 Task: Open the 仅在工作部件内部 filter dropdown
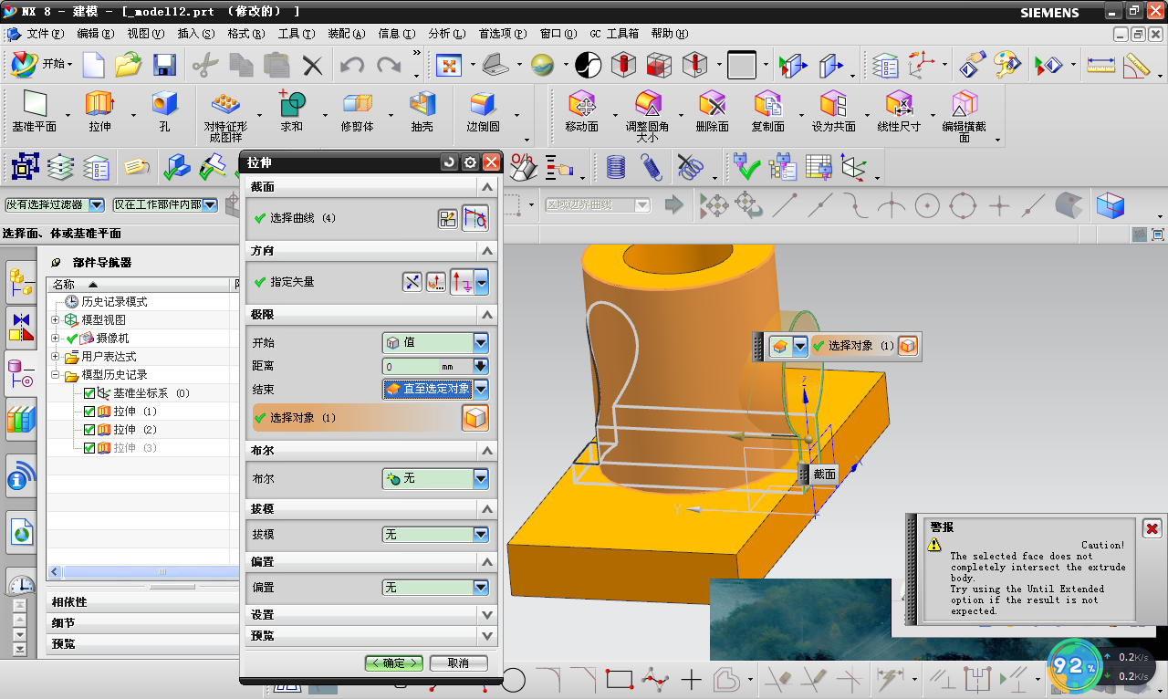pyautogui.click(x=209, y=205)
